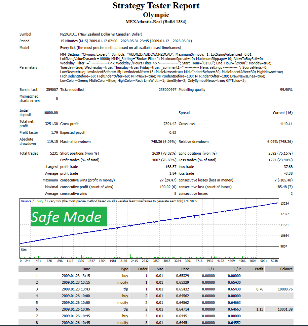Click the Loss trades value 1224 (23.40%)

point(280,160)
